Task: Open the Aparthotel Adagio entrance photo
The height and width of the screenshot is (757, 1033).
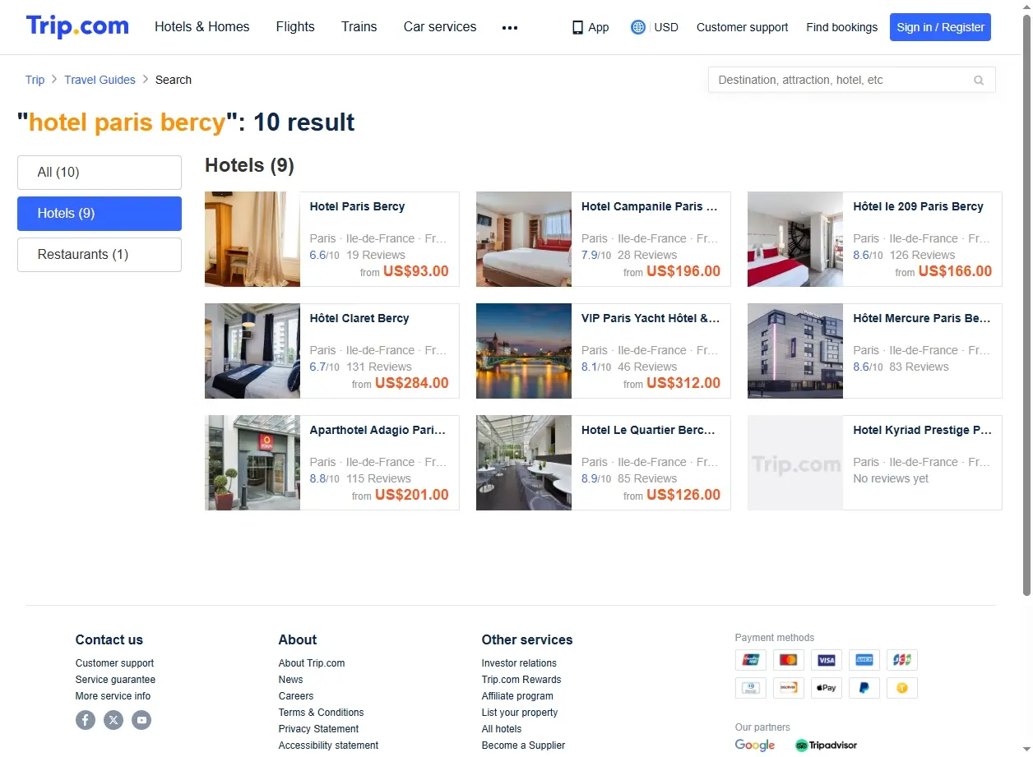Action: (252, 463)
